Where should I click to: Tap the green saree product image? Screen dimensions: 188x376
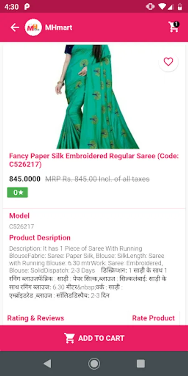pyautogui.click(x=97, y=97)
